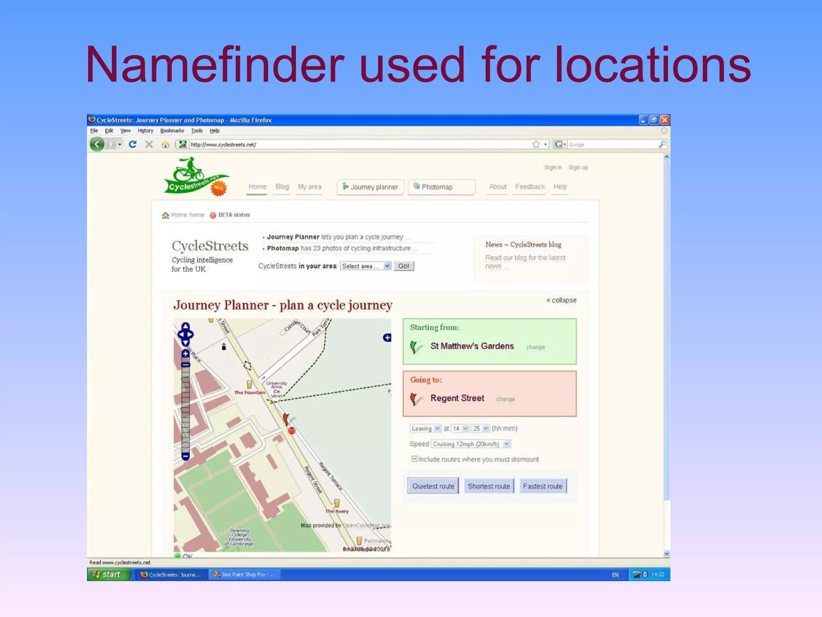Plan the Quietest route
822x617 pixels.
coord(433,486)
